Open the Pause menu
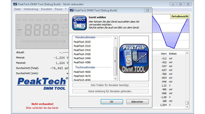Screen dimensions: 205x114 (58, 9)
